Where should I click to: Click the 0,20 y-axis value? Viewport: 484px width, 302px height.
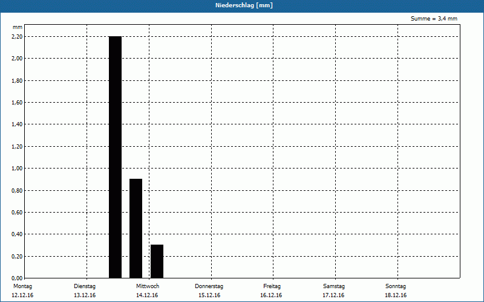pos(17,256)
